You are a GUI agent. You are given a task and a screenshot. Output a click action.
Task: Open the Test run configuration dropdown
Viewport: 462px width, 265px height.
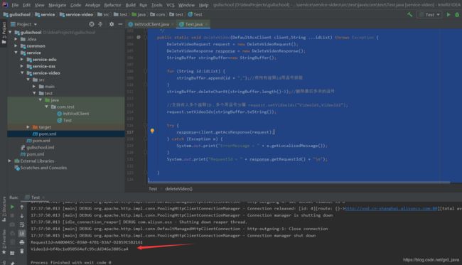click(429, 14)
